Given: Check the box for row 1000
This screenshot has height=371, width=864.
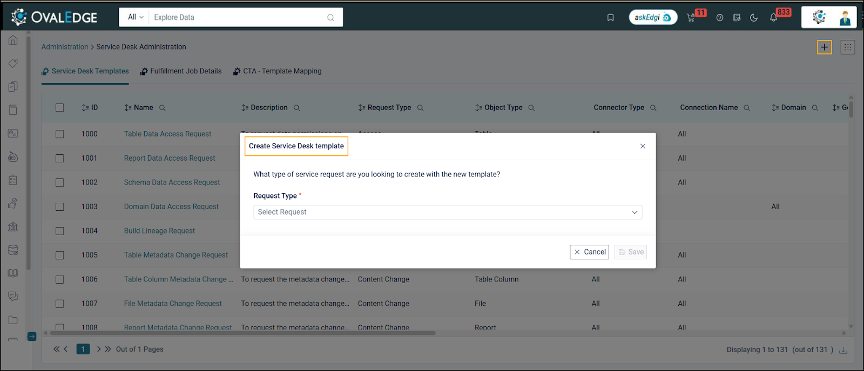Looking at the screenshot, I should (x=60, y=134).
